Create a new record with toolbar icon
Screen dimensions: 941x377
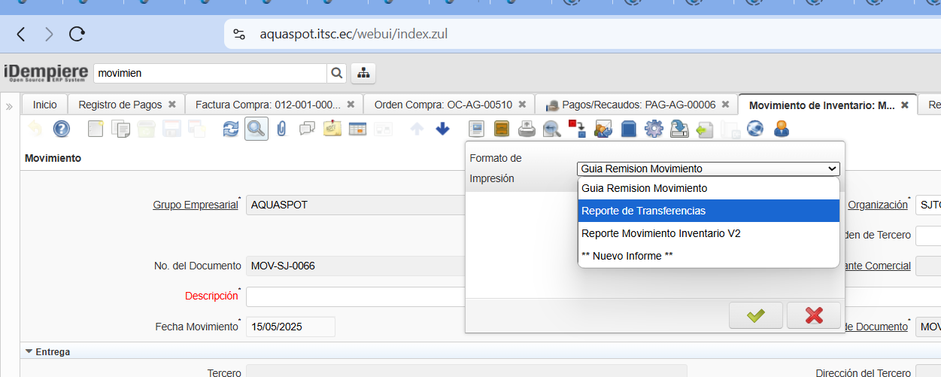coord(96,129)
